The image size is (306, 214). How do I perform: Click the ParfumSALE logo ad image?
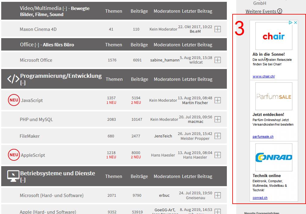(274, 96)
